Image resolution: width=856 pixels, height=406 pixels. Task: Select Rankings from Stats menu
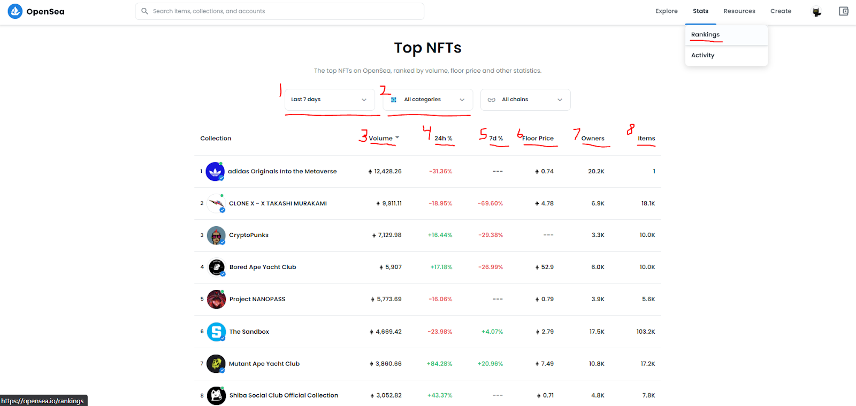point(727,35)
